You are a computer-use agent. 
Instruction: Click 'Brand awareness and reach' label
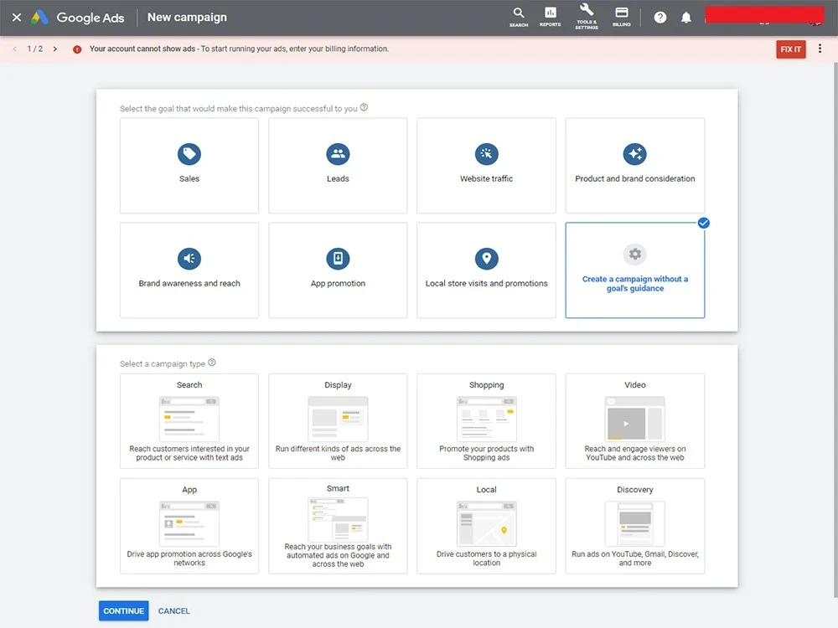pyautogui.click(x=189, y=284)
